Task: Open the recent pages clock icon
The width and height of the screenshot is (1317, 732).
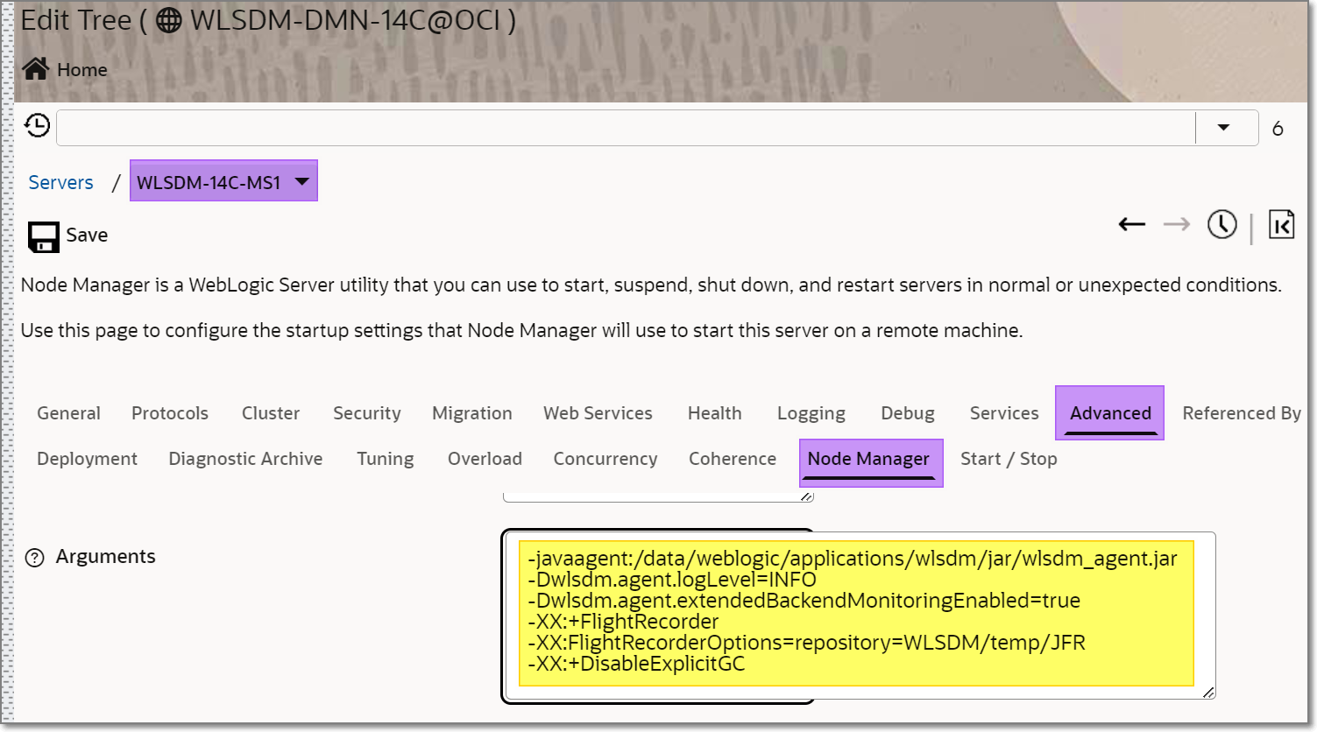Action: coord(1222,224)
